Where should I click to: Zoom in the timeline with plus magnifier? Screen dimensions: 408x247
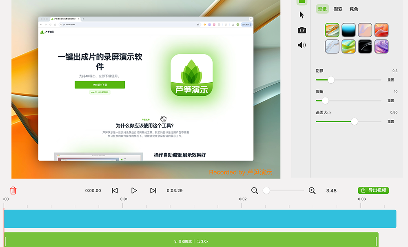coord(312,191)
